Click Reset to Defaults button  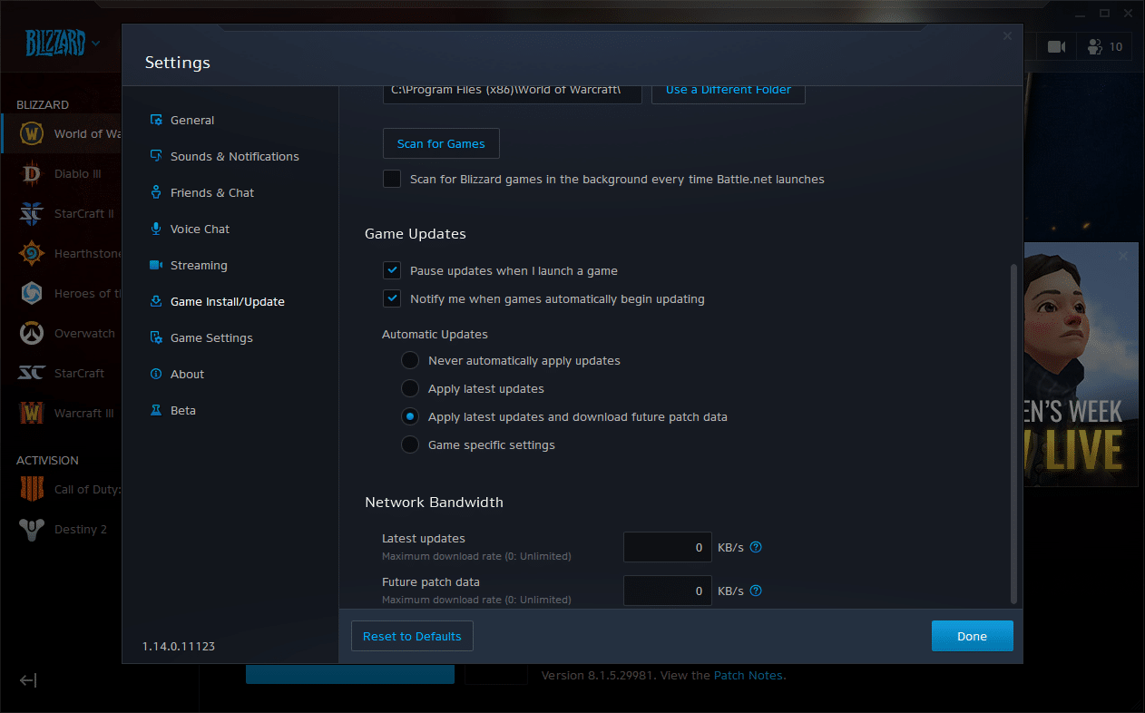point(412,636)
